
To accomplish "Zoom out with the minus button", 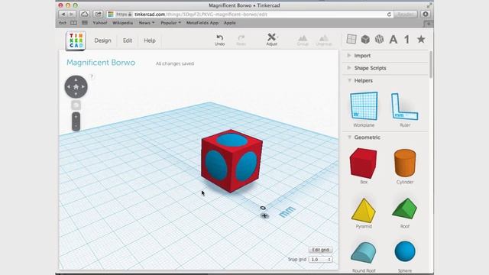I will pyautogui.click(x=76, y=126).
